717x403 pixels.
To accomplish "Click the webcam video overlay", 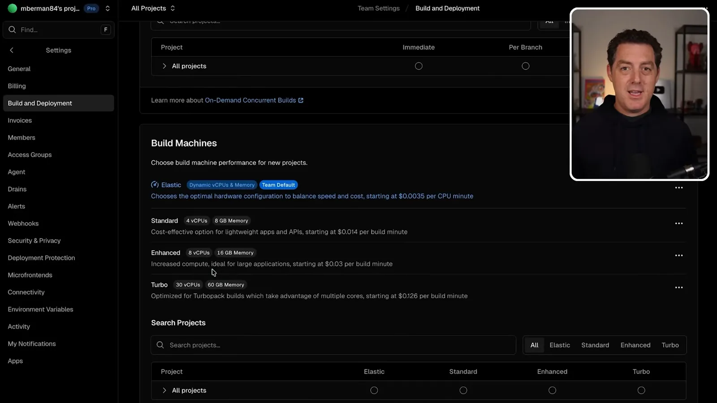I will pos(639,94).
